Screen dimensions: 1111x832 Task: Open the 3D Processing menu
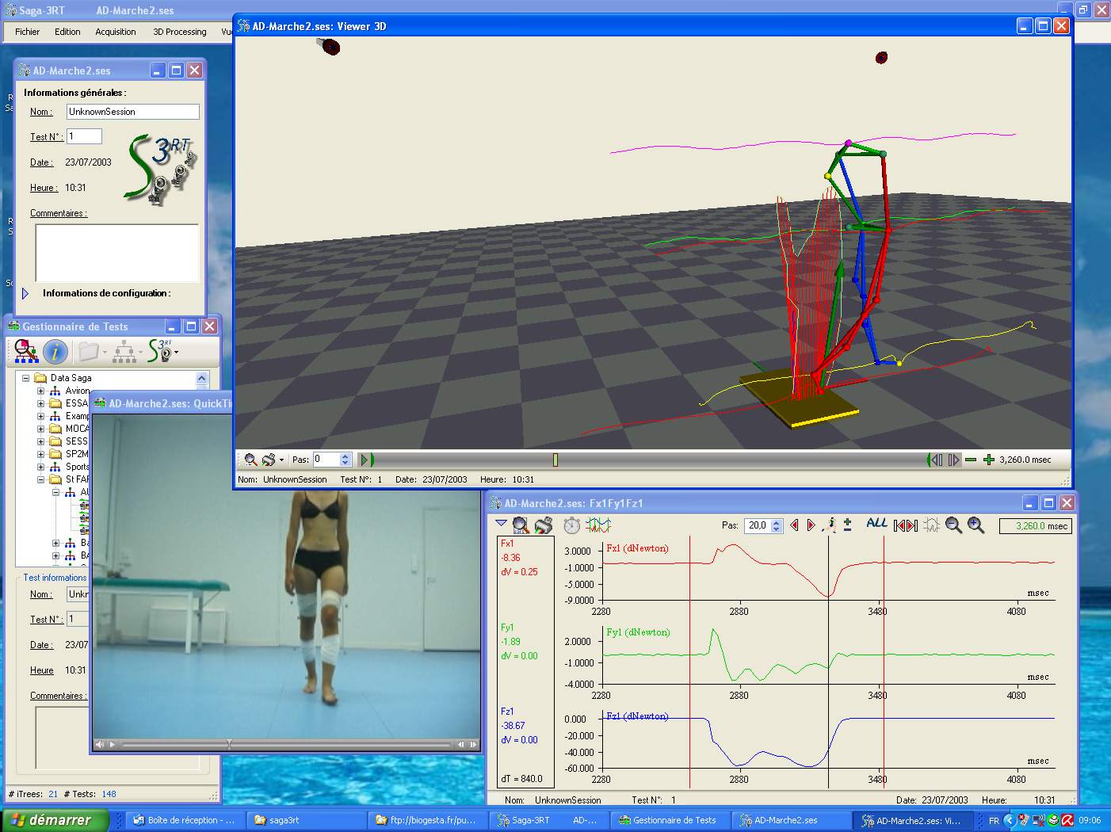[x=179, y=32]
